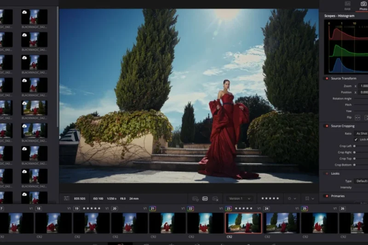The image size is (368, 245).
Task: Click the horizontal flip icon
Action: 357,118
